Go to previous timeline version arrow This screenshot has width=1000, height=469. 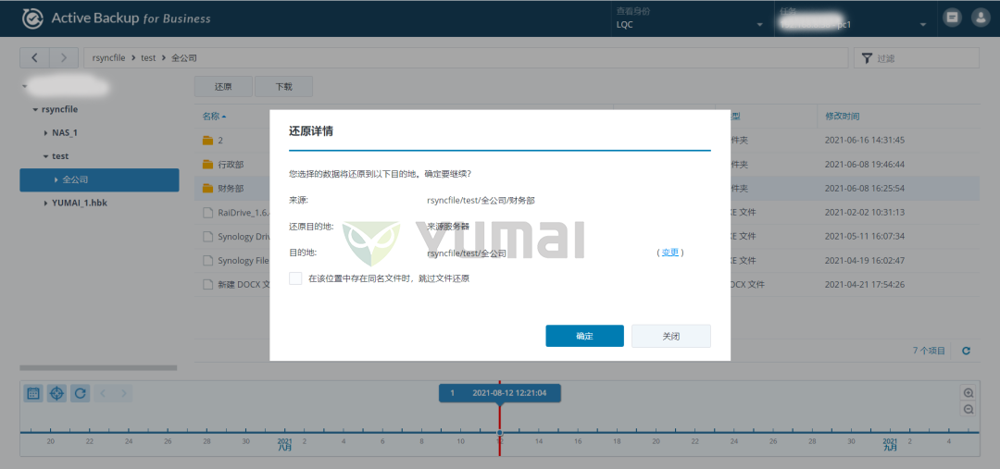[104, 393]
